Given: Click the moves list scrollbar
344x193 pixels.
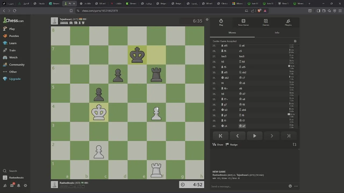Looking at the screenshot, I should click(299, 111).
